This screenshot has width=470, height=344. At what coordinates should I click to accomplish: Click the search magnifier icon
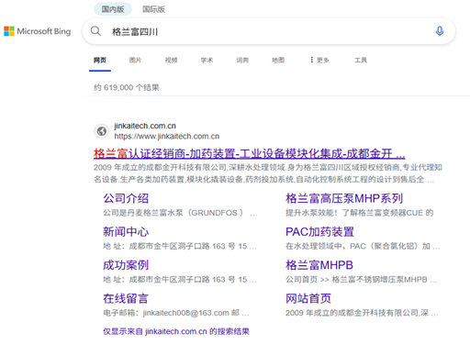click(95, 31)
